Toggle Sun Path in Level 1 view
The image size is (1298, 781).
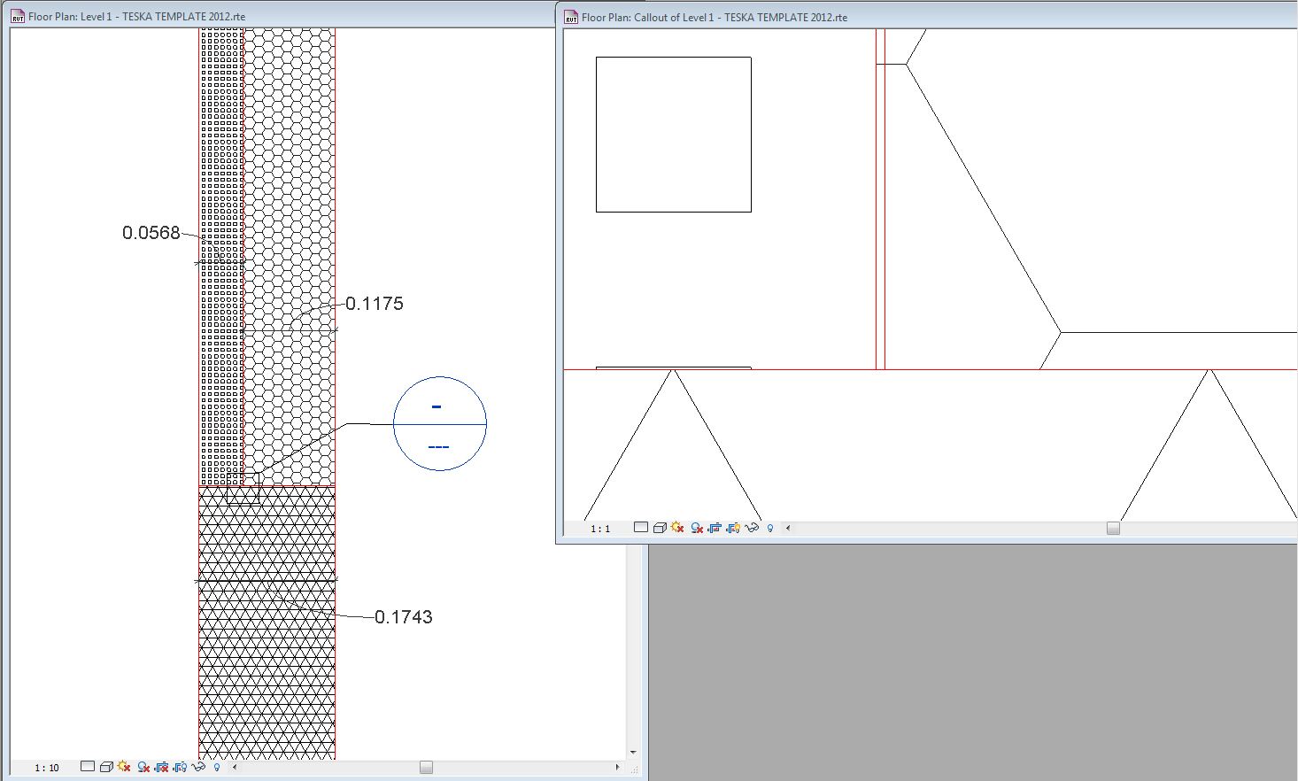[124, 767]
